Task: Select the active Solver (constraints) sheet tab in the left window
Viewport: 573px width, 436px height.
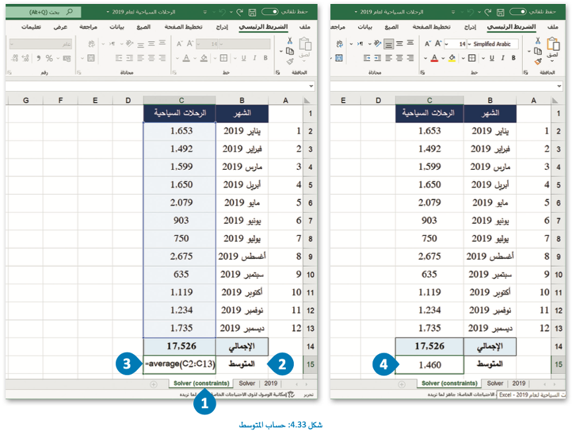Action: pyautogui.click(x=201, y=383)
